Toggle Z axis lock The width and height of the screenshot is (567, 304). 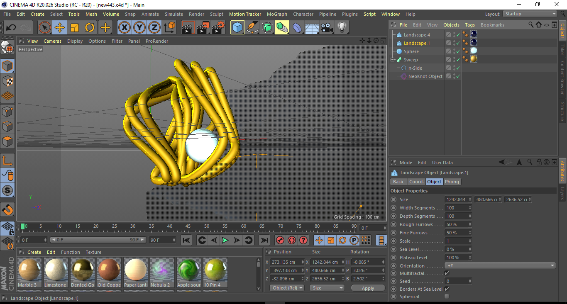coord(154,28)
